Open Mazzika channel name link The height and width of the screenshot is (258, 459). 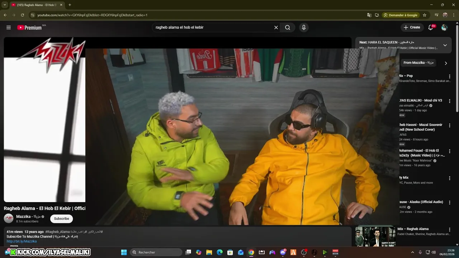coord(28,216)
